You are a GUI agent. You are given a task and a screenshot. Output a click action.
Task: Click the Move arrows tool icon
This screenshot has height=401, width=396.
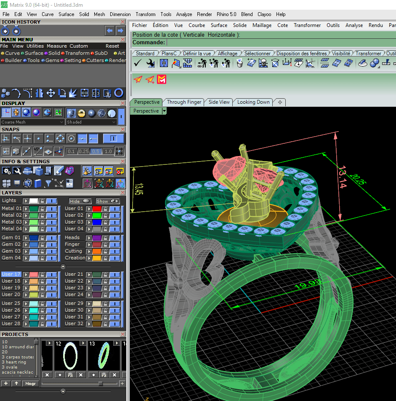[50, 93]
